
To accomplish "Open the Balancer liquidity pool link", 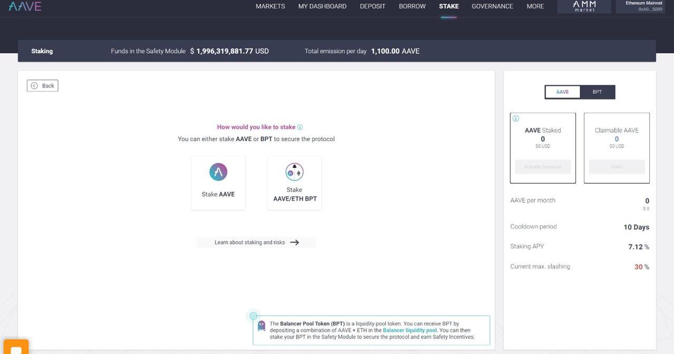I will [411, 330].
